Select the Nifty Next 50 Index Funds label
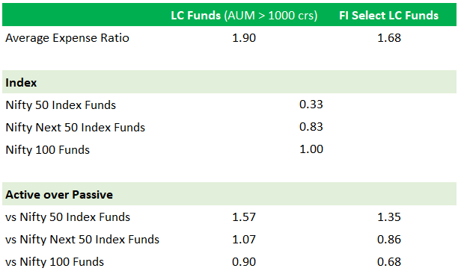Screen dimensions: 458x274 pos(76,128)
